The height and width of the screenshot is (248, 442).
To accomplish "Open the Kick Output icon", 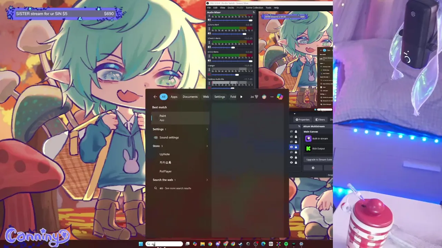I will tap(308, 148).
